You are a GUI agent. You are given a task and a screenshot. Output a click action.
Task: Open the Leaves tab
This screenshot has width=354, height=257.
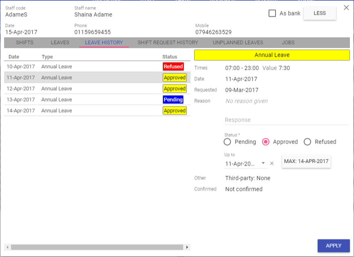pos(60,42)
